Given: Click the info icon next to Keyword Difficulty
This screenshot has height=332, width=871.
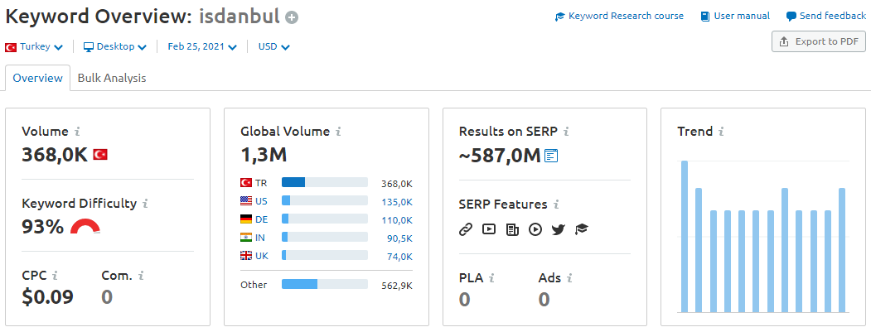Looking at the screenshot, I should [145, 204].
